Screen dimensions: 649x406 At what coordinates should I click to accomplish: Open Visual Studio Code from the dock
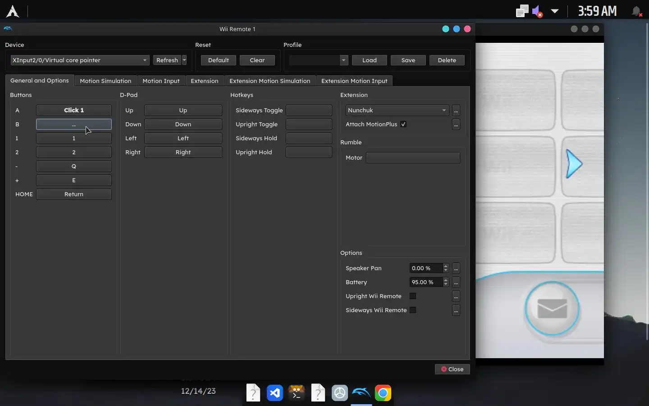tap(275, 393)
